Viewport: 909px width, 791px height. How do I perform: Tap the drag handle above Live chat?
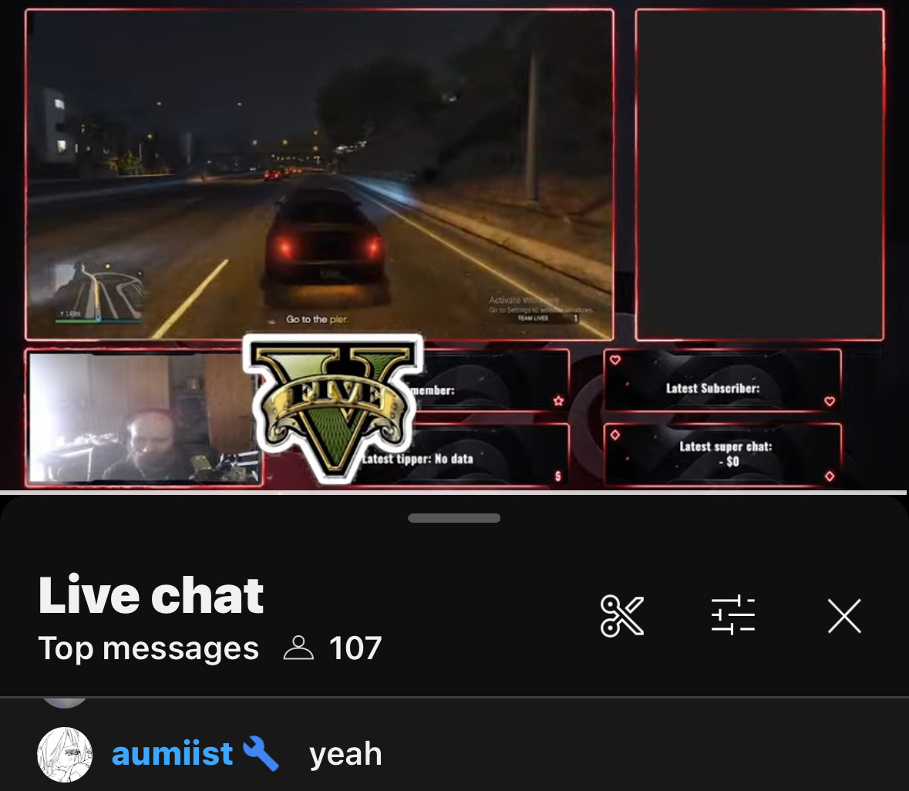(454, 518)
